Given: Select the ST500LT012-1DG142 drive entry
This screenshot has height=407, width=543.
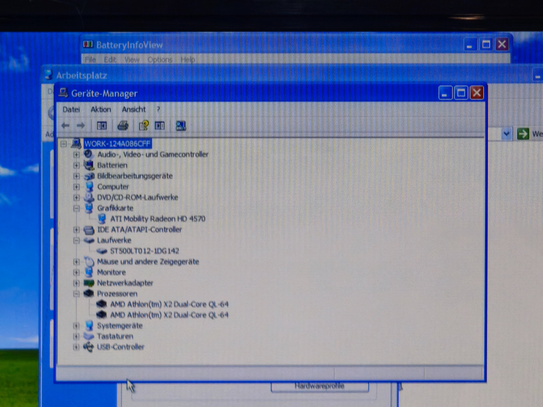Looking at the screenshot, I should (x=144, y=251).
